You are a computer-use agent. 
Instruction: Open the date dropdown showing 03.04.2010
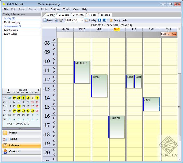click(x=82, y=20)
